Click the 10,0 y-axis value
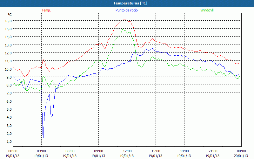Viewport: 254px width, 159px height. (8, 69)
